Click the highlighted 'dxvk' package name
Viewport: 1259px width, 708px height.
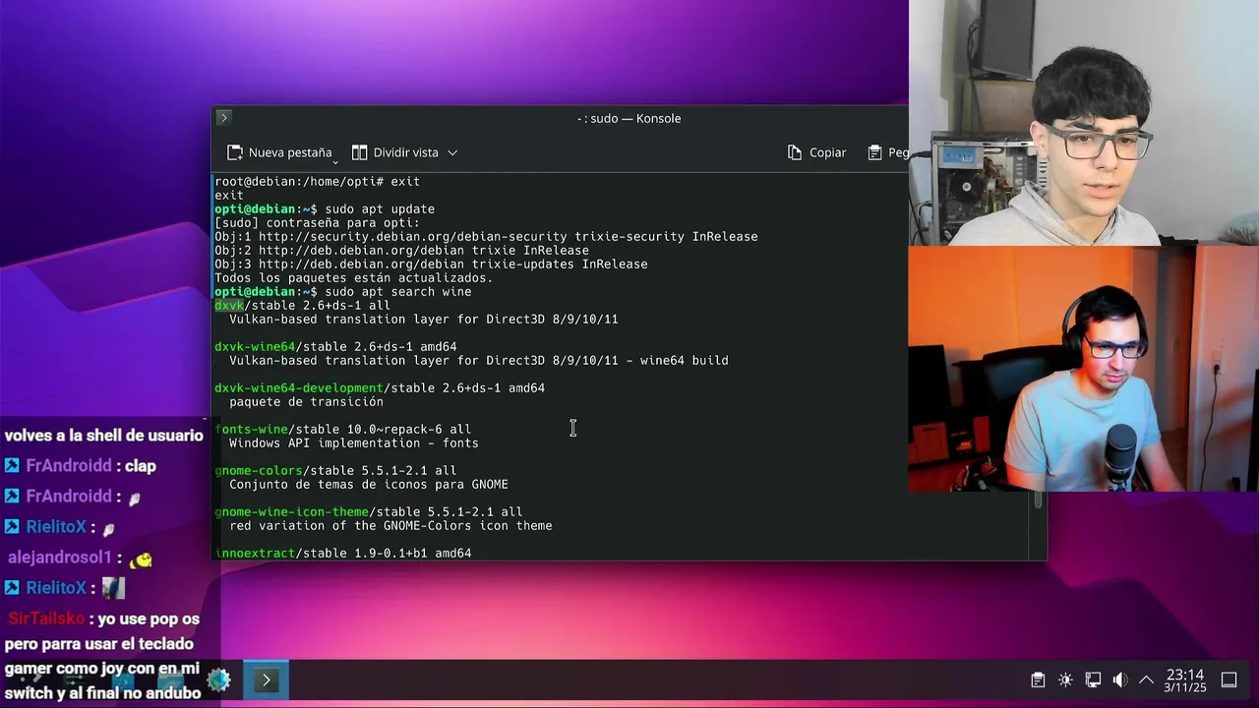[229, 306]
